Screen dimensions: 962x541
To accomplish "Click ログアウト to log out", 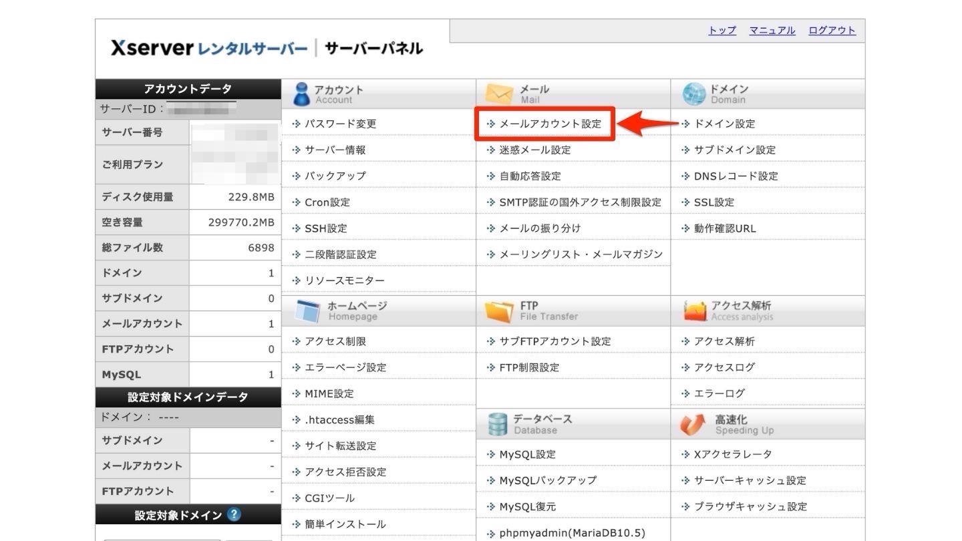I will click(x=831, y=30).
